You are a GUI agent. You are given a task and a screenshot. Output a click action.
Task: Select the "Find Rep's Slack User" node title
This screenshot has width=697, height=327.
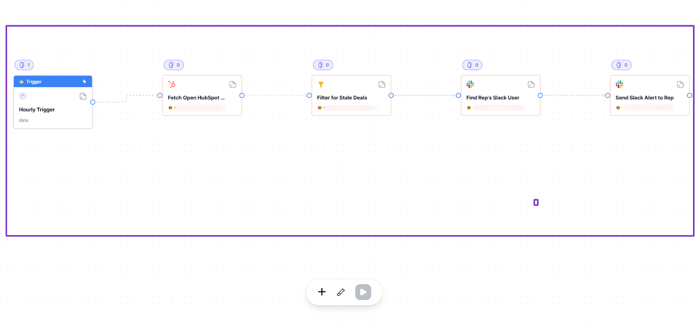pos(493,98)
